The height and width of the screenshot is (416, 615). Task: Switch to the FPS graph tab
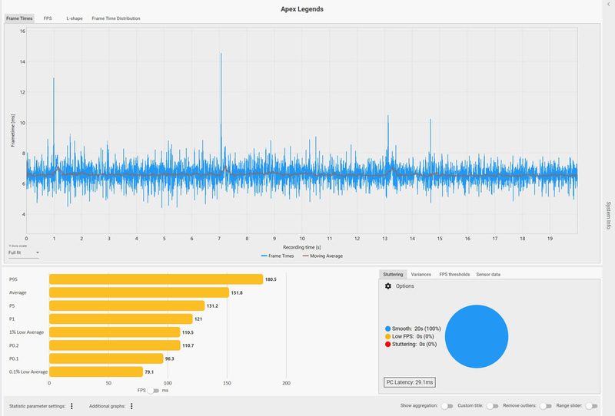point(48,18)
